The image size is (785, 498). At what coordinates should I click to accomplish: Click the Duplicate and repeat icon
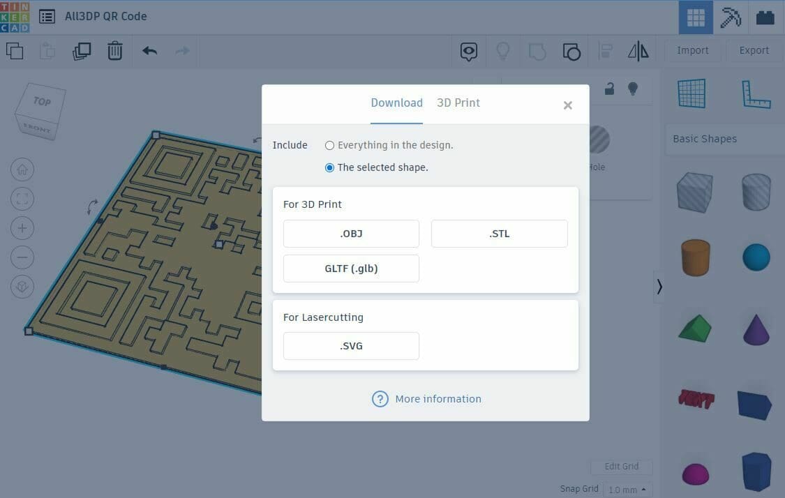[x=82, y=50]
